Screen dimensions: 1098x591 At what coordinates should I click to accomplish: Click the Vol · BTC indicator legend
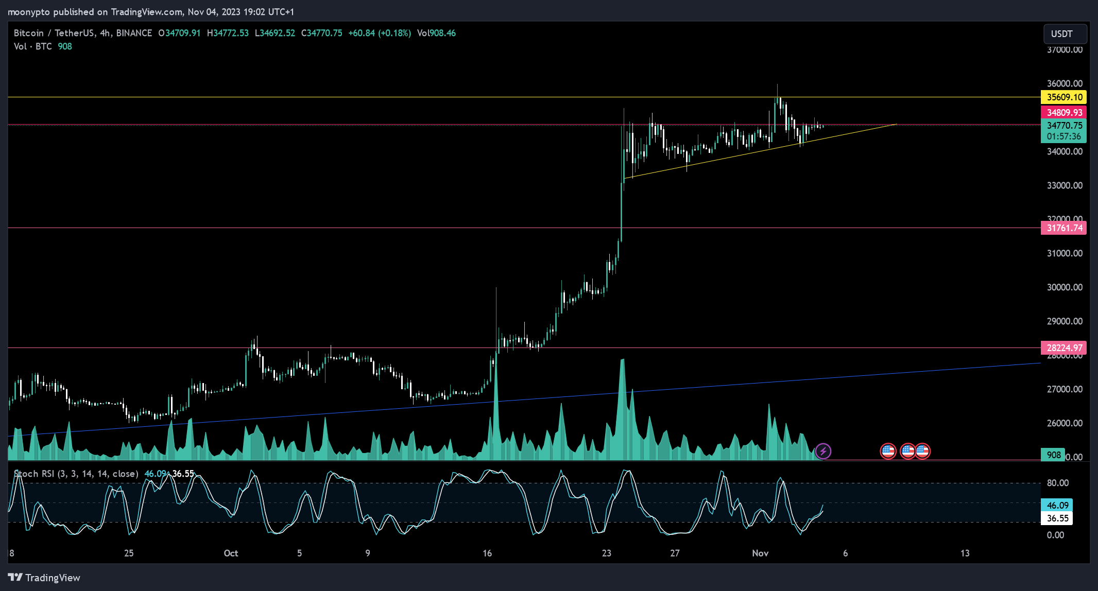click(x=32, y=46)
